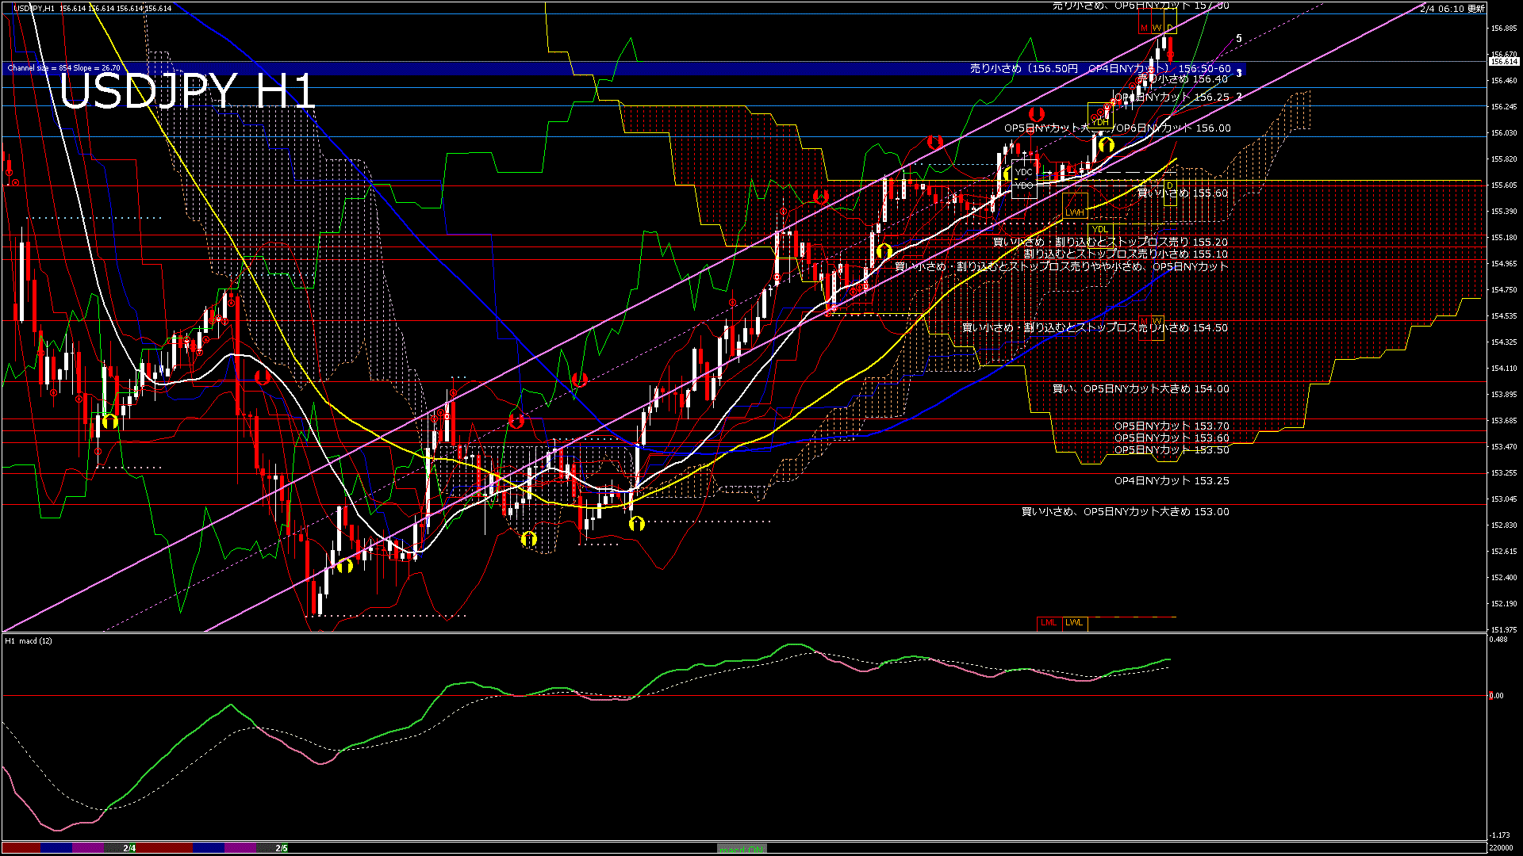Click the white YDC label box

click(1024, 172)
